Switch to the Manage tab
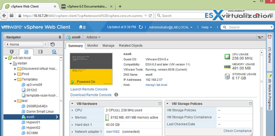Screen dimensions: 275x136 coord(108,45)
